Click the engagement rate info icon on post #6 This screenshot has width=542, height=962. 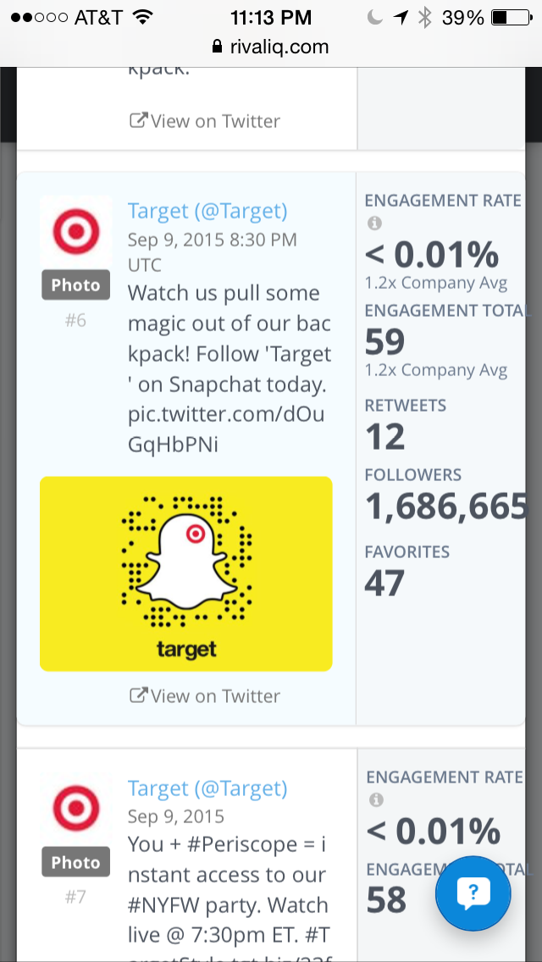pos(374,224)
